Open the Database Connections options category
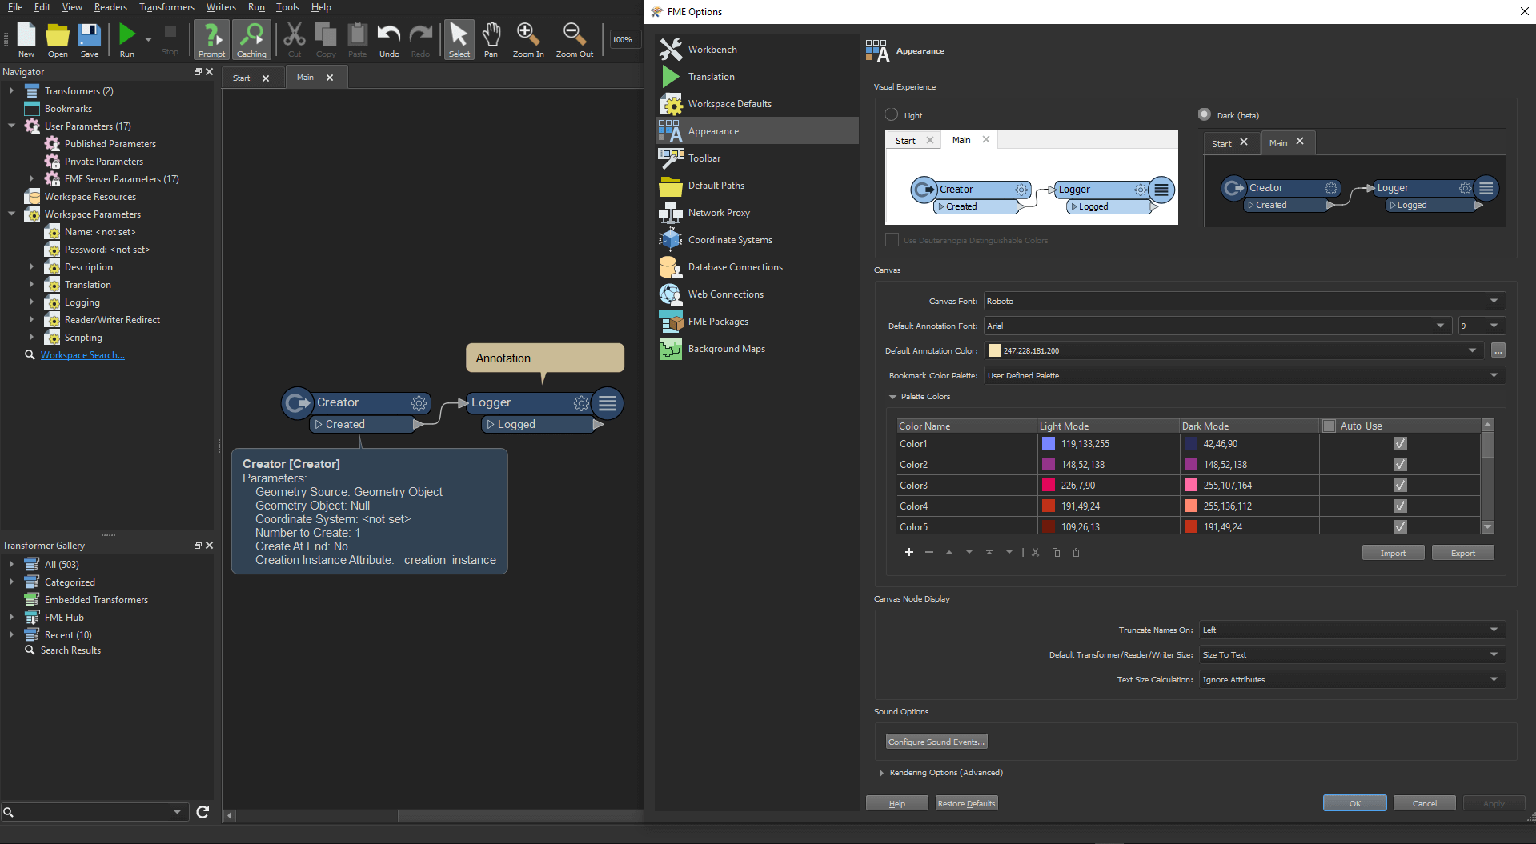 point(756,267)
